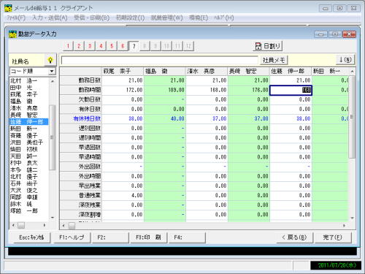Open the 入力・送信(A) menu
Image resolution: width=365 pixels, height=274 pixels.
click(50, 18)
